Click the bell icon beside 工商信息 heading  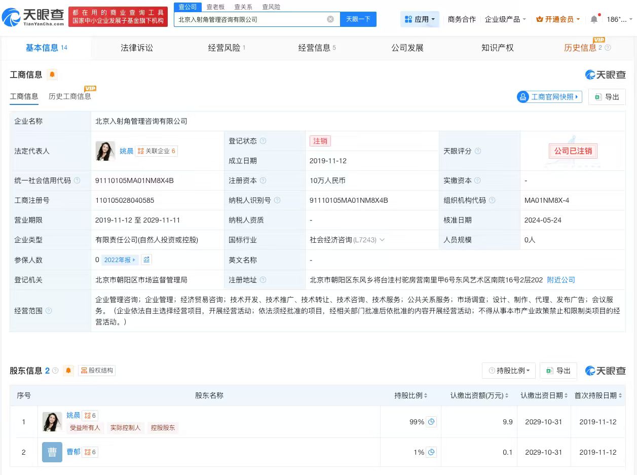(53, 75)
